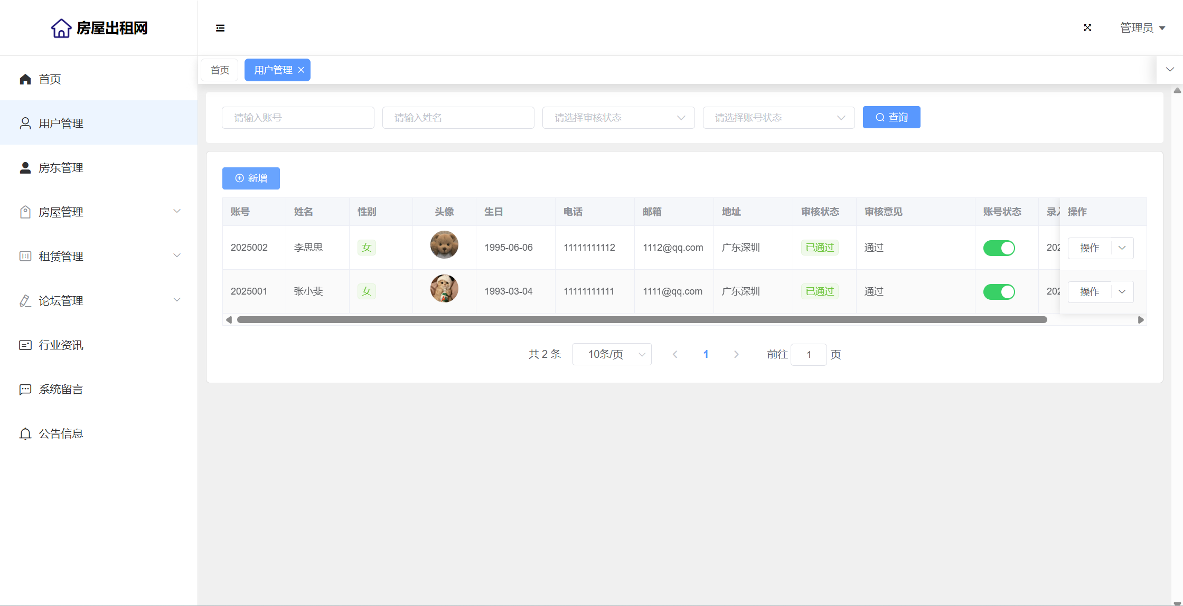This screenshot has width=1183, height=606.
Task: Open 行业资讯 from the sidebar
Action: click(61, 345)
